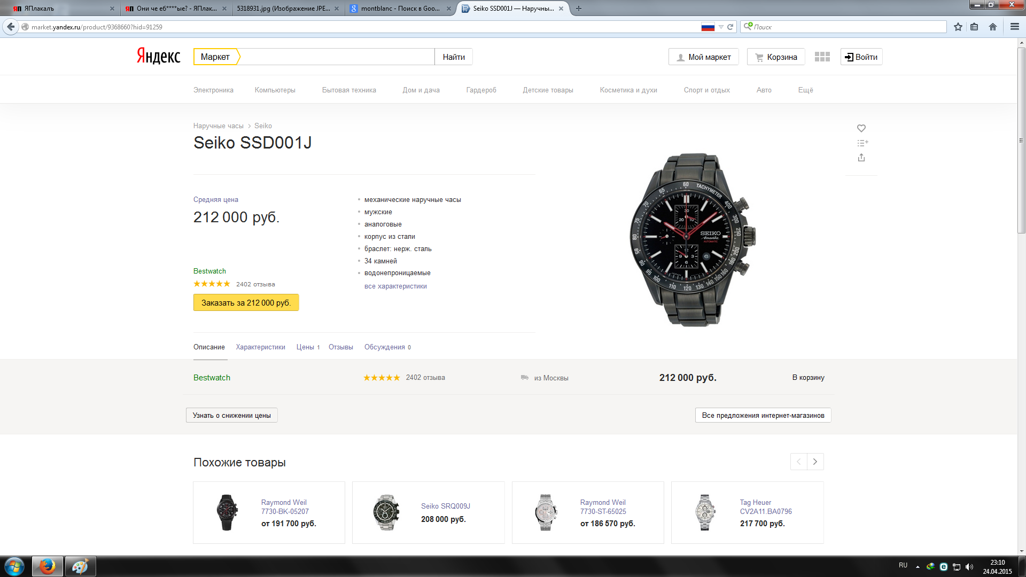The height and width of the screenshot is (577, 1026).
Task: Open the Windows Start menu
Action: 14,566
